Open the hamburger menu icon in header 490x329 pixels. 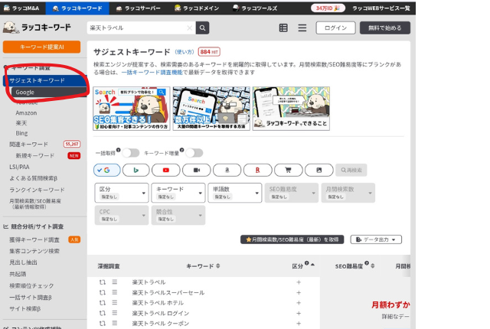point(302,28)
